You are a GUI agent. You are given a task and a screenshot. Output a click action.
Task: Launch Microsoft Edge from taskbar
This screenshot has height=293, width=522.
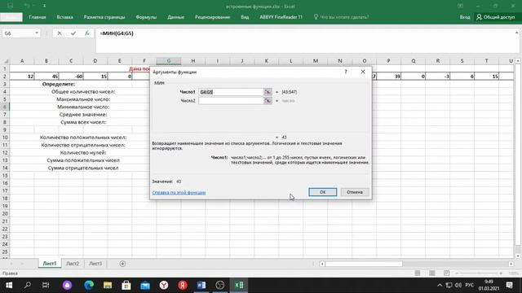click(89, 285)
